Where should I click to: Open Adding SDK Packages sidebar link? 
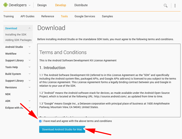pyautogui.click(x=18, y=40)
